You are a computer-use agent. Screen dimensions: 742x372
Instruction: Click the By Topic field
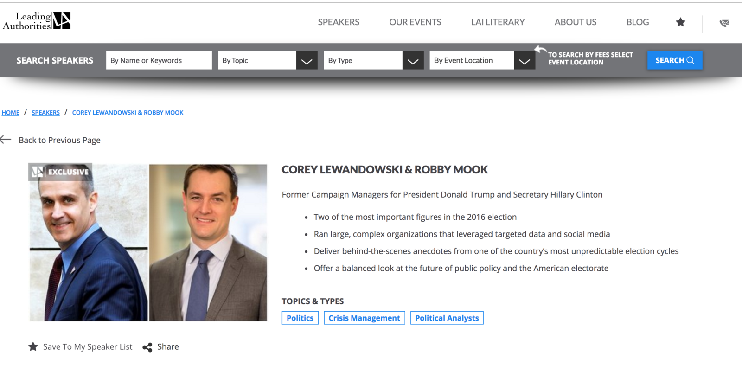point(257,60)
